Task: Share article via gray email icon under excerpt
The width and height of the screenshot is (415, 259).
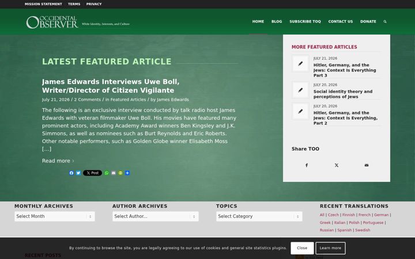Action: tap(114, 173)
